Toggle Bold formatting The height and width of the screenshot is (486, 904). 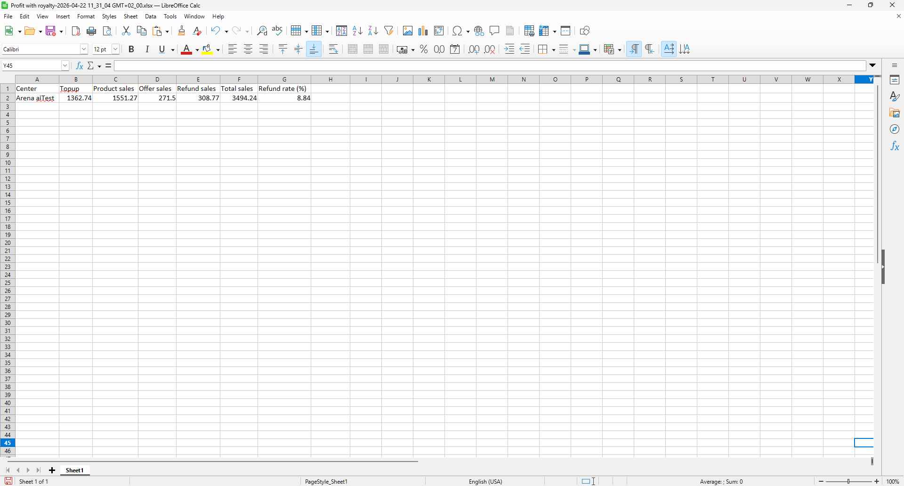click(x=131, y=49)
